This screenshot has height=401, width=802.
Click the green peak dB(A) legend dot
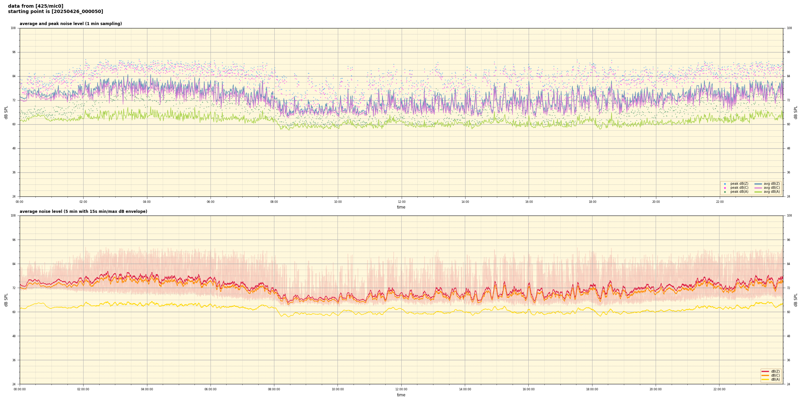point(725,192)
